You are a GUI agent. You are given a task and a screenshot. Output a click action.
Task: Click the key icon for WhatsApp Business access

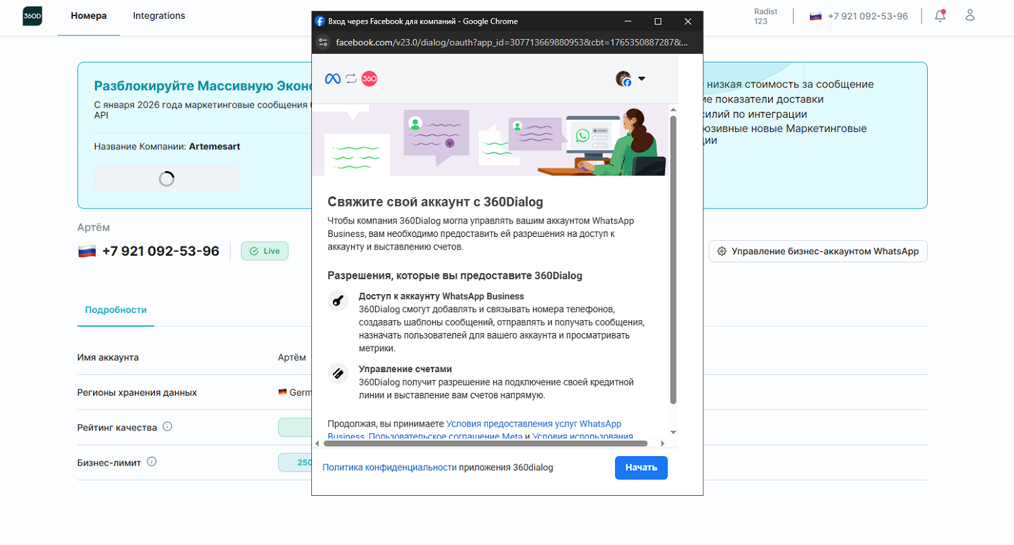click(338, 300)
